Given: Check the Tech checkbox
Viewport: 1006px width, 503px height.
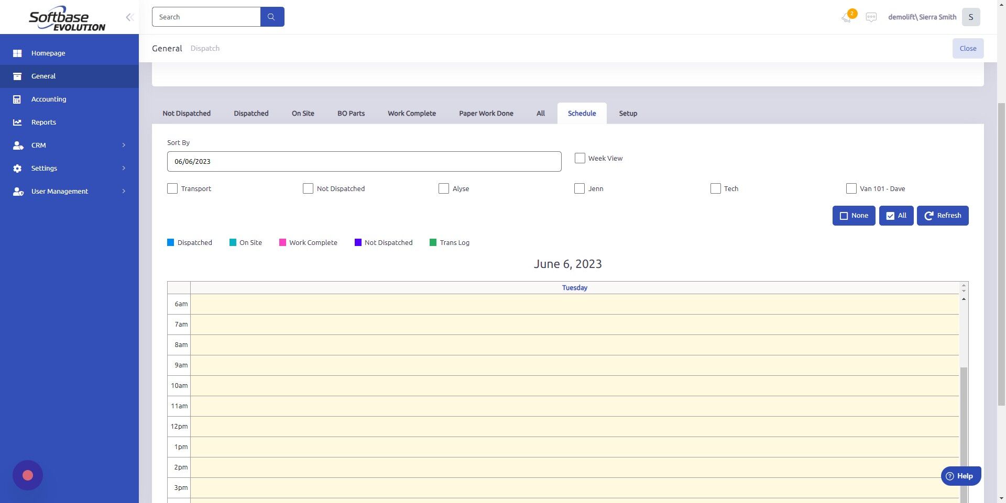Looking at the screenshot, I should pos(716,188).
